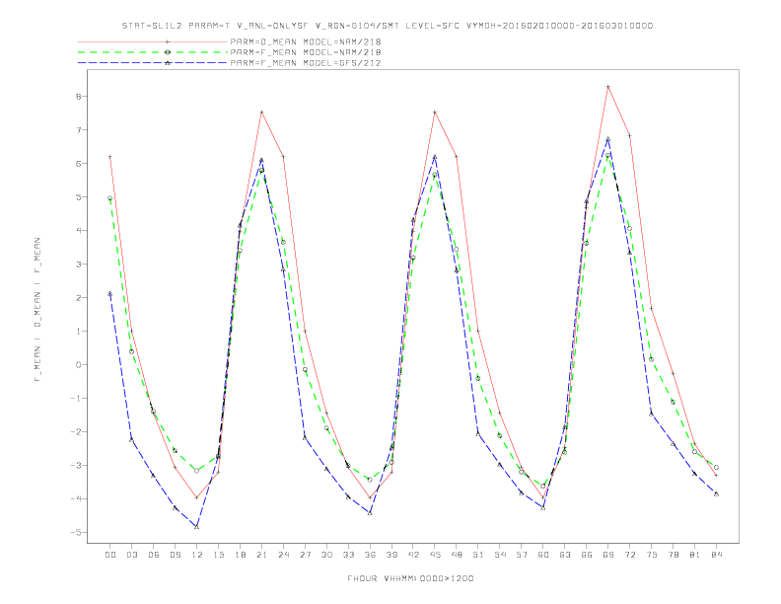
Task: Click x-axis tick label 00
Action: [x=110, y=555]
